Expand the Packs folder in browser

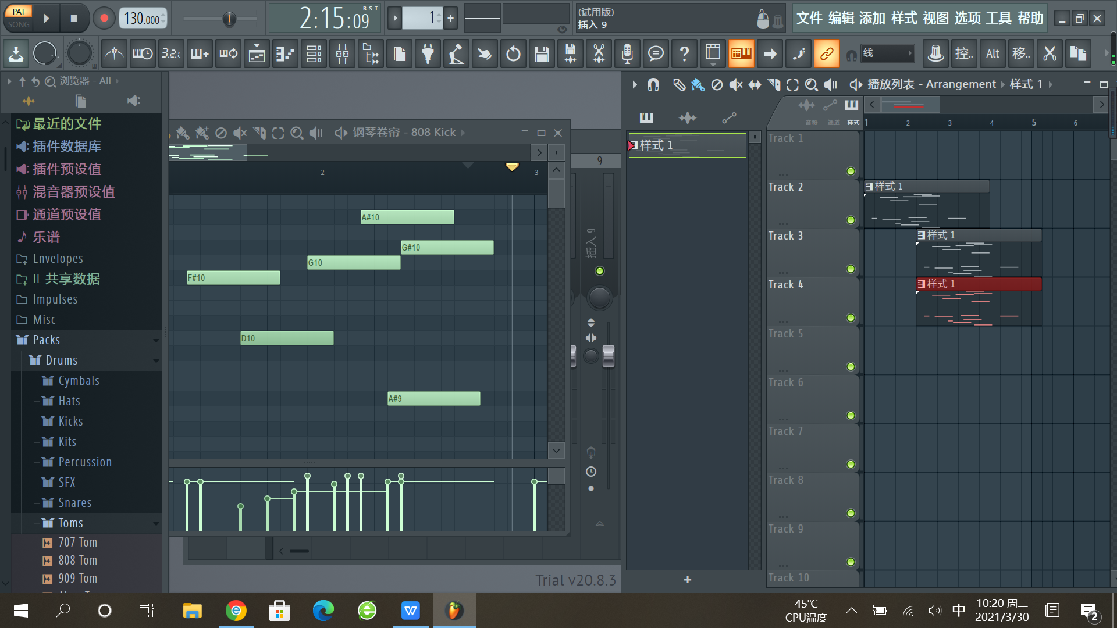tap(46, 339)
